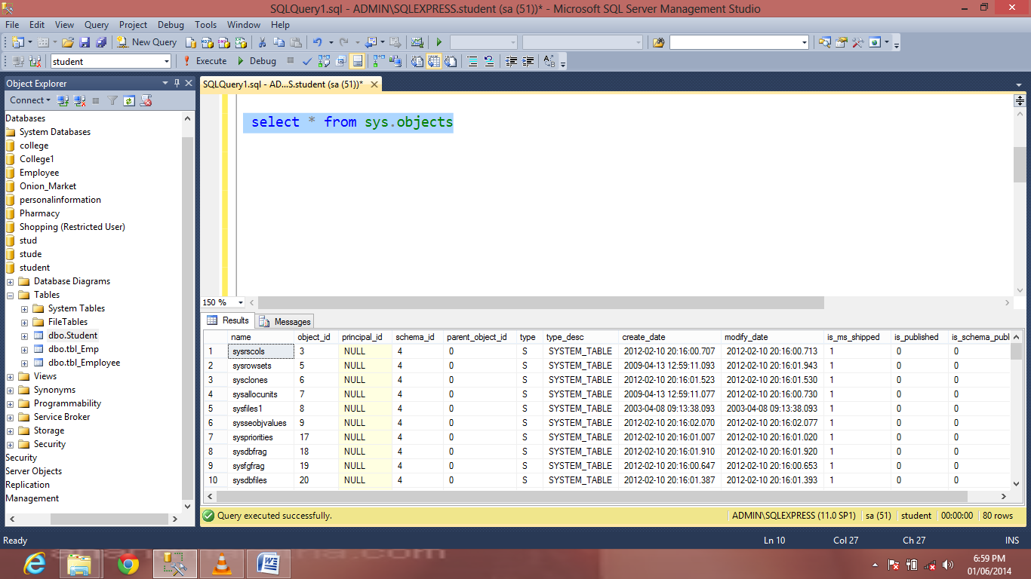Open a file with the Open File icon

point(68,42)
